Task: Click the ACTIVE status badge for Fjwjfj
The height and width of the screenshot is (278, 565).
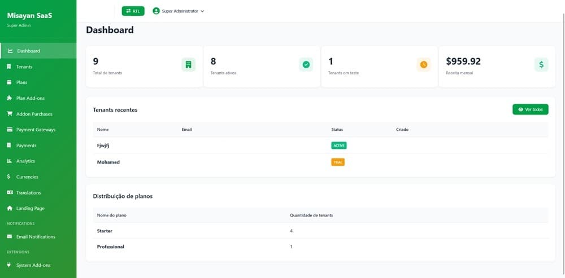Action: click(x=338, y=145)
